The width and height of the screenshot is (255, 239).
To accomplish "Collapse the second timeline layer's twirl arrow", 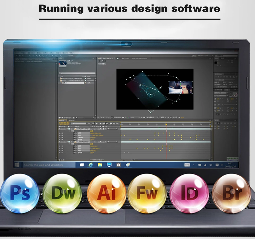I will [x=67, y=142].
